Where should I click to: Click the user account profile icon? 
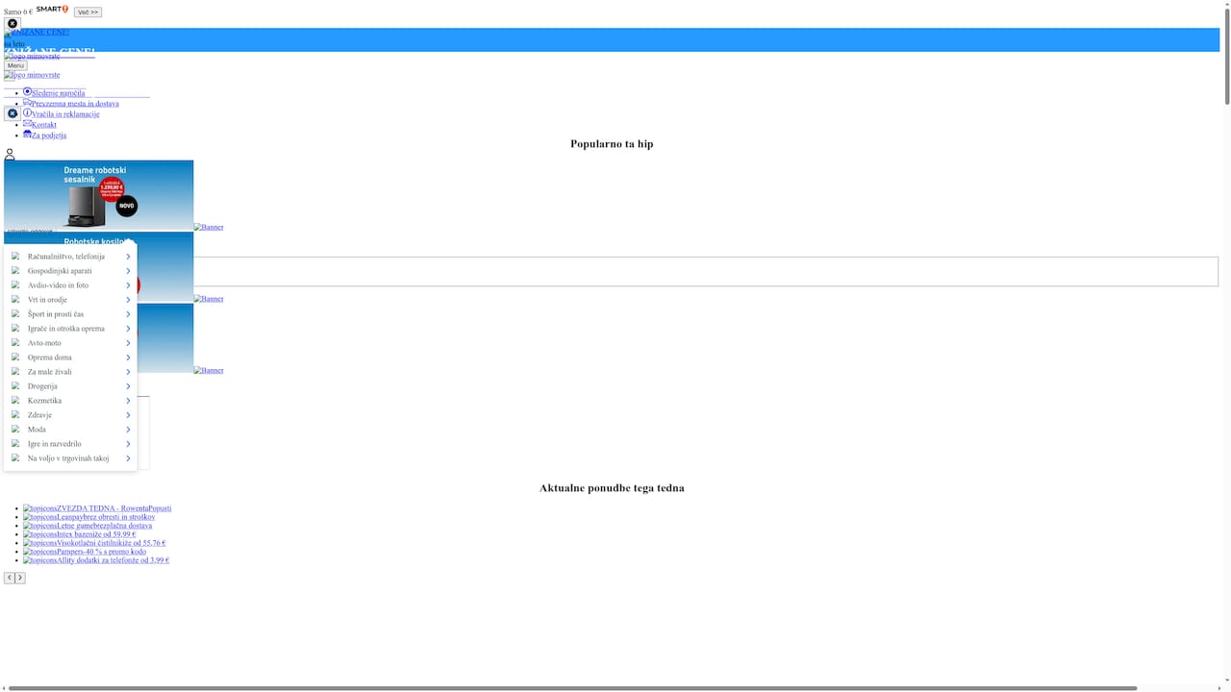pyautogui.click(x=10, y=152)
